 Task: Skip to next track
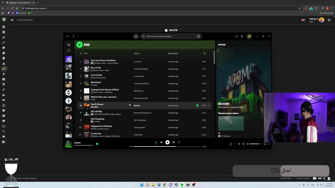[x=174, y=142]
